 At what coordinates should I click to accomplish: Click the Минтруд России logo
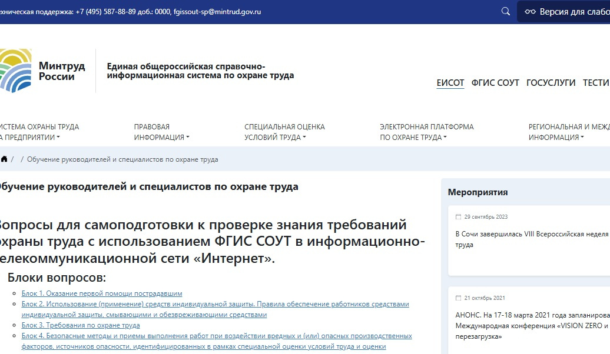(x=43, y=71)
